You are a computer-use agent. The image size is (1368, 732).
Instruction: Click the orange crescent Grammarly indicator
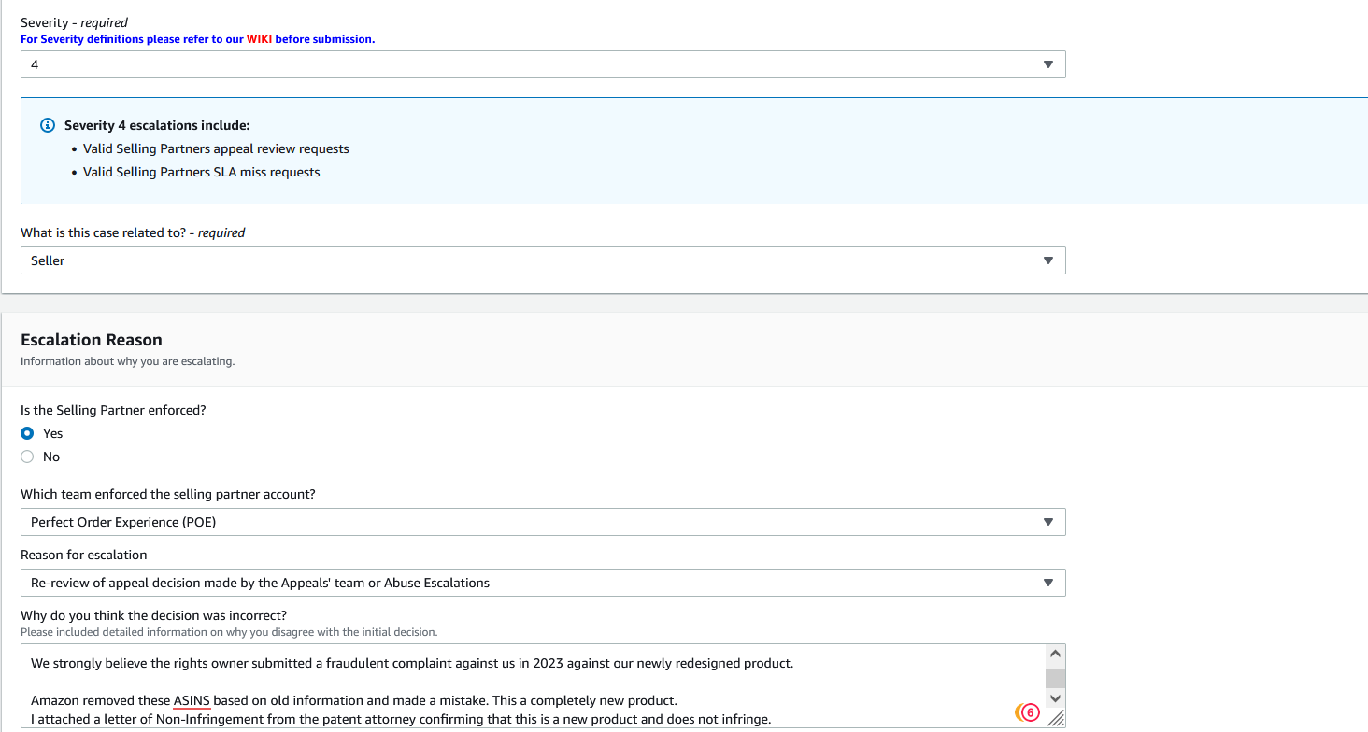point(1019,712)
